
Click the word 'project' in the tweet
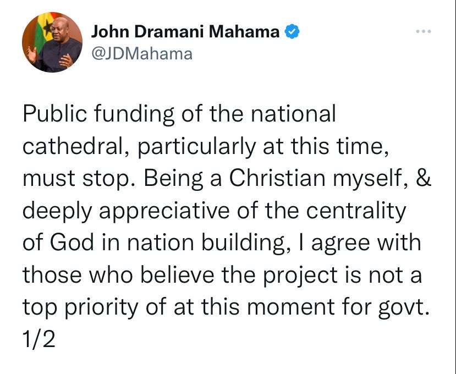(x=300, y=275)
